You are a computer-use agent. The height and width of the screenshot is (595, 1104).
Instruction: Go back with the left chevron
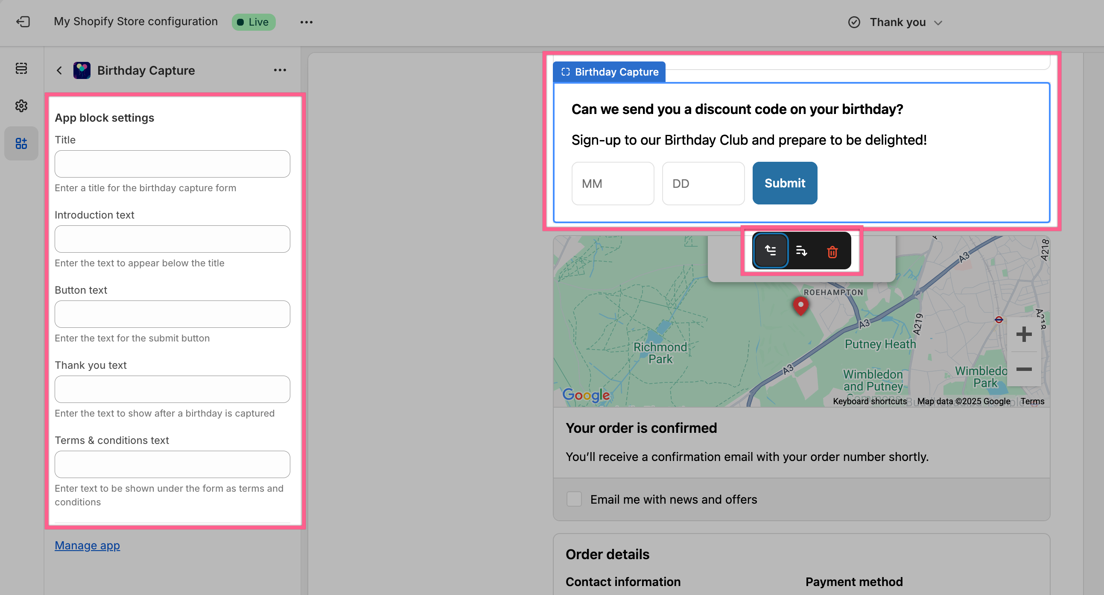click(60, 70)
